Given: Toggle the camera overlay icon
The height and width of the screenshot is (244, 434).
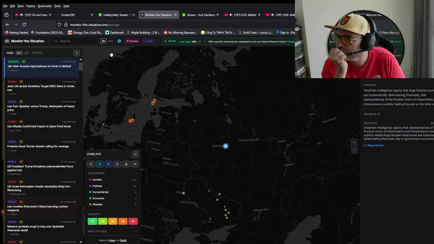Looking at the screenshot, I should pos(135,164).
